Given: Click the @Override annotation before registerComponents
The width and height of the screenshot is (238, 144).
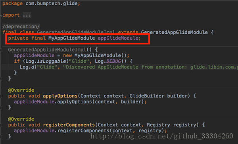Looking at the screenshot, I should [x=21, y=119].
